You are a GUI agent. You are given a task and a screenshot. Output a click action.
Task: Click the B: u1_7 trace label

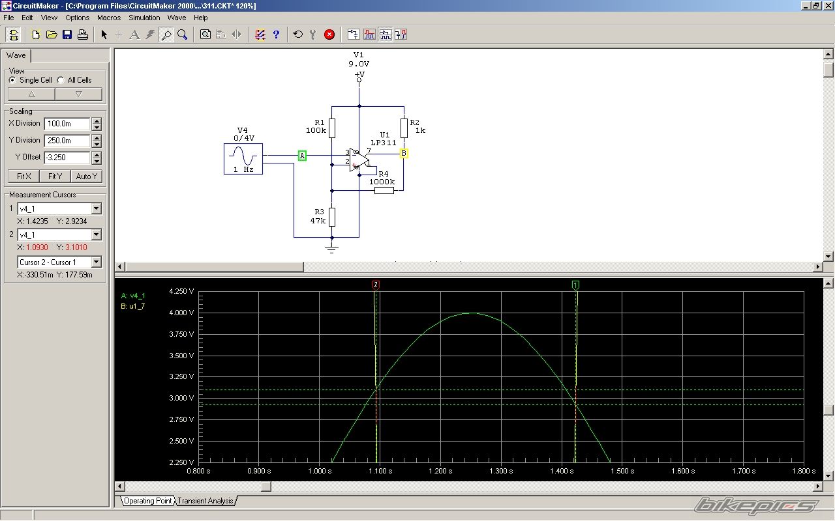coord(133,306)
